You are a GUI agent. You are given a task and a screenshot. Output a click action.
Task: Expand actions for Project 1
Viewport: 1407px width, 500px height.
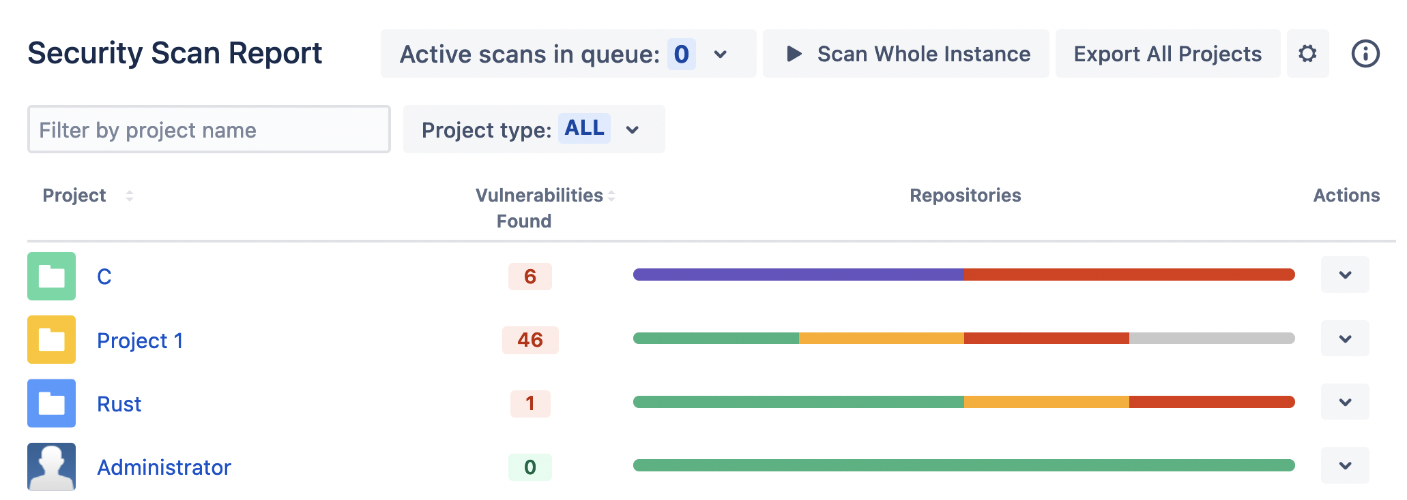tap(1345, 339)
